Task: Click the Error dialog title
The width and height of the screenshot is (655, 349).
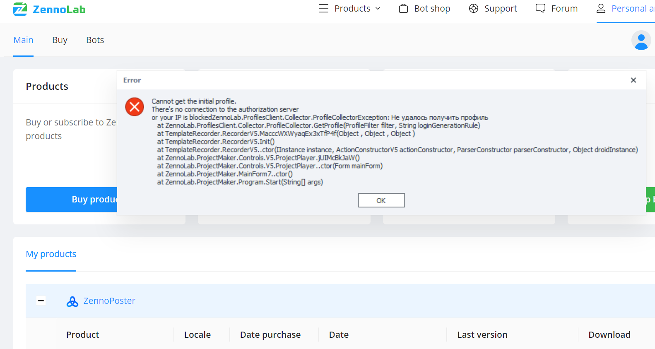Action: coord(132,80)
